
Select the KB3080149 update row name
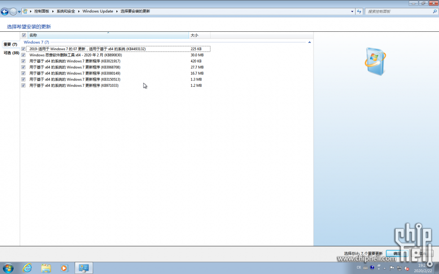click(75, 73)
